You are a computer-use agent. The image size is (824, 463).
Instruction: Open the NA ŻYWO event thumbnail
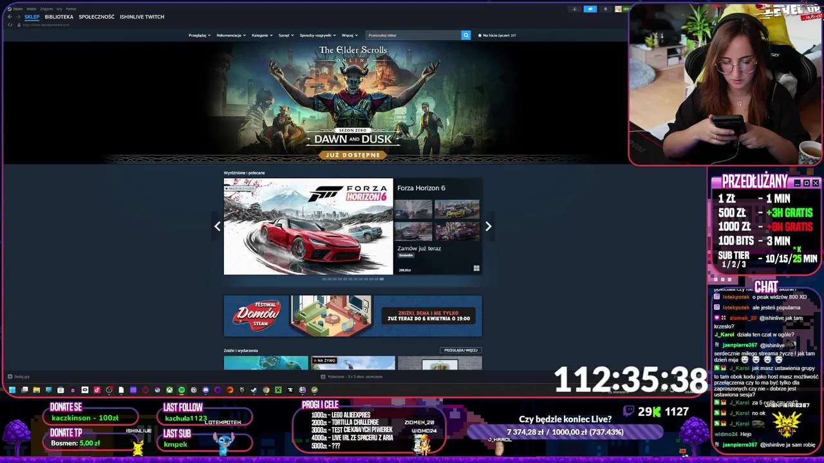pos(353,363)
